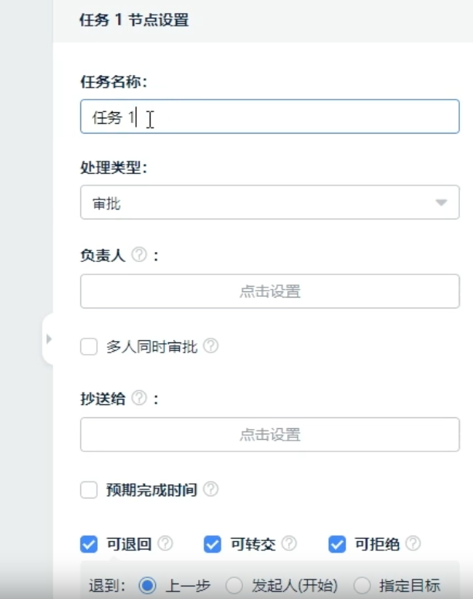Disable the 可拒绝 checkbox
The image size is (473, 599).
pos(336,545)
